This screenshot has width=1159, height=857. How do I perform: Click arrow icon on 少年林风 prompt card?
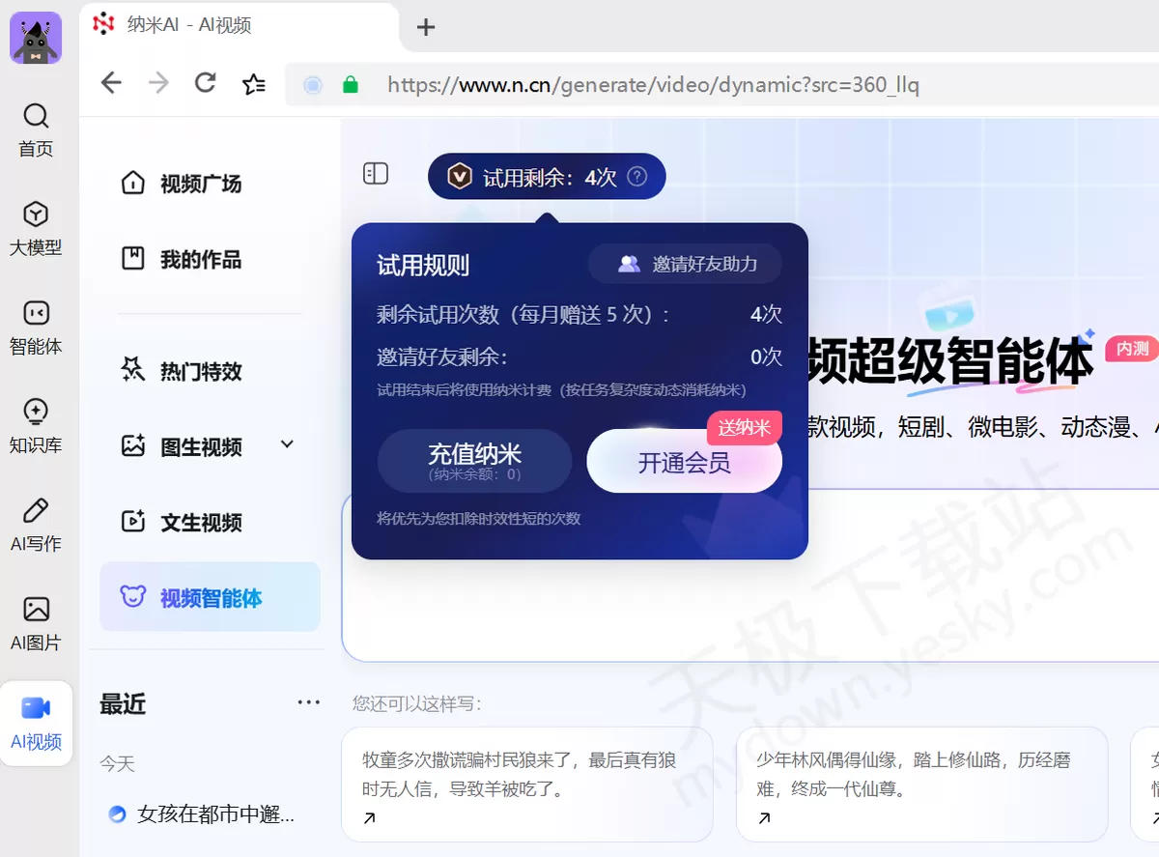(764, 818)
